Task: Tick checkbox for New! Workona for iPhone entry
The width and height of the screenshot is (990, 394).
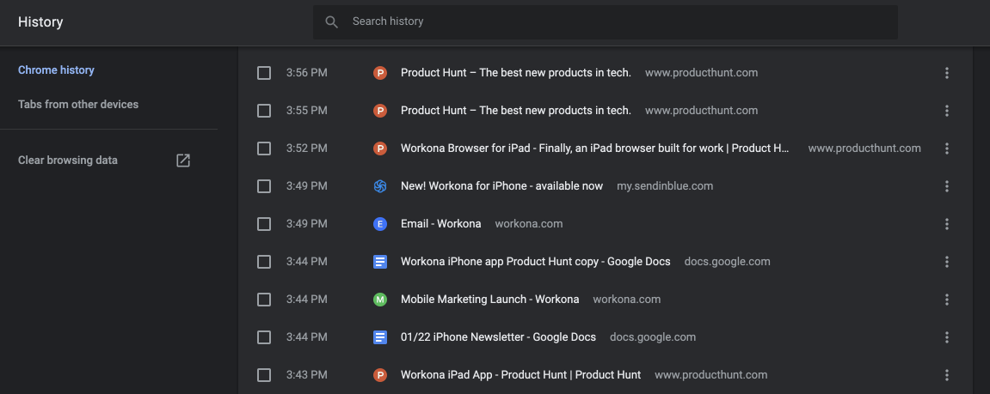Action: (264, 186)
